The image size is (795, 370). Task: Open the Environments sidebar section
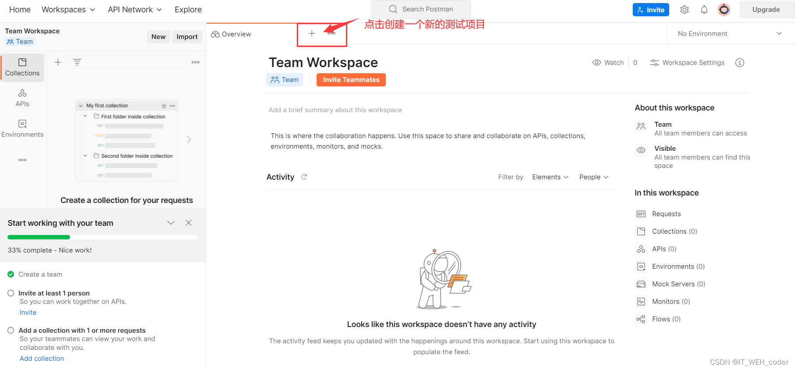click(x=22, y=129)
